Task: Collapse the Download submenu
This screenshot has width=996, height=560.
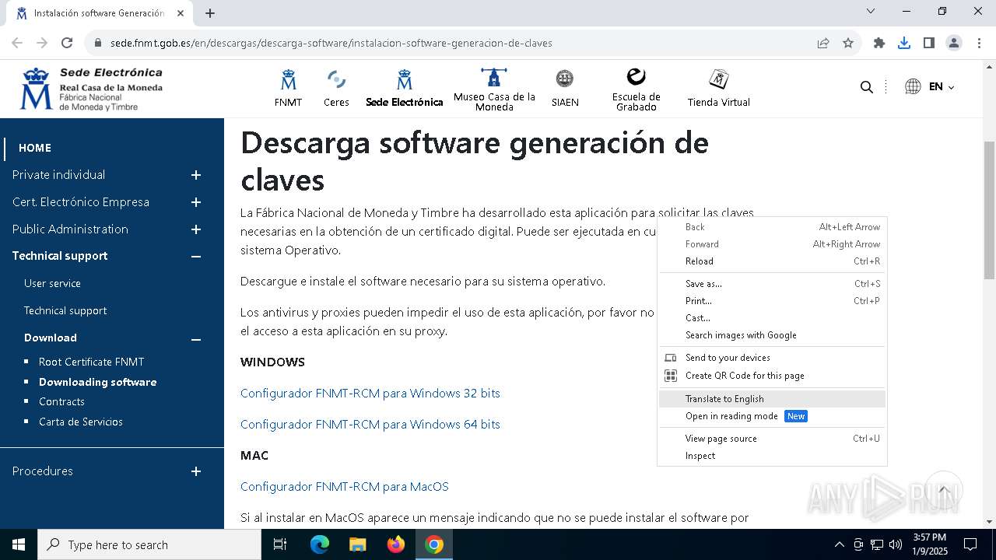Action: pos(196,338)
